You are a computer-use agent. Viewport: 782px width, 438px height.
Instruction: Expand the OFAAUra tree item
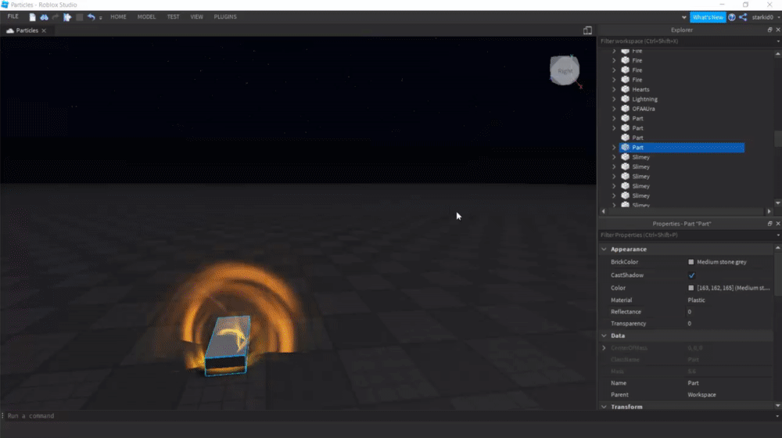click(x=614, y=108)
